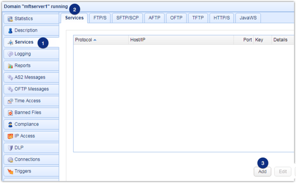Open the Connections section
This screenshot has height=183, width=296.
[x=31, y=159]
